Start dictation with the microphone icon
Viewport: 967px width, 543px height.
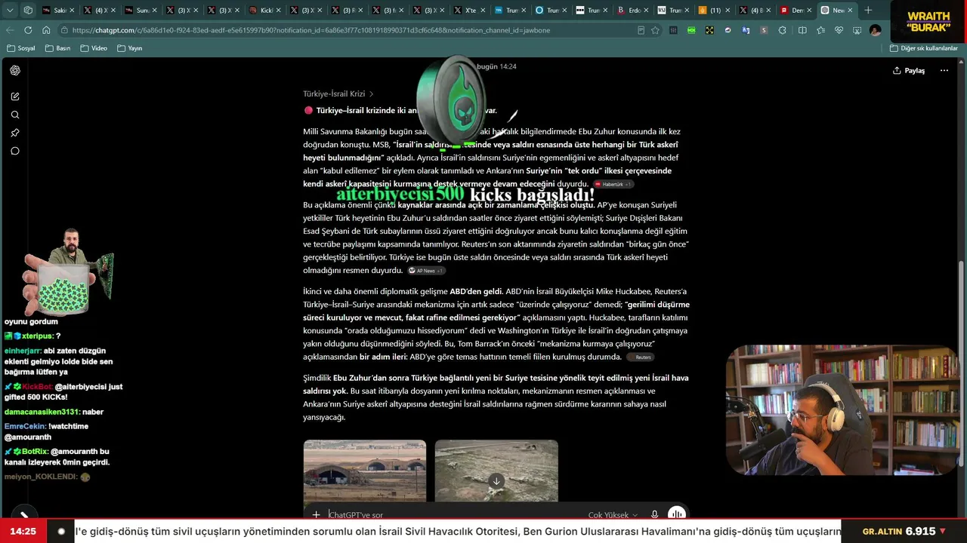click(x=654, y=515)
